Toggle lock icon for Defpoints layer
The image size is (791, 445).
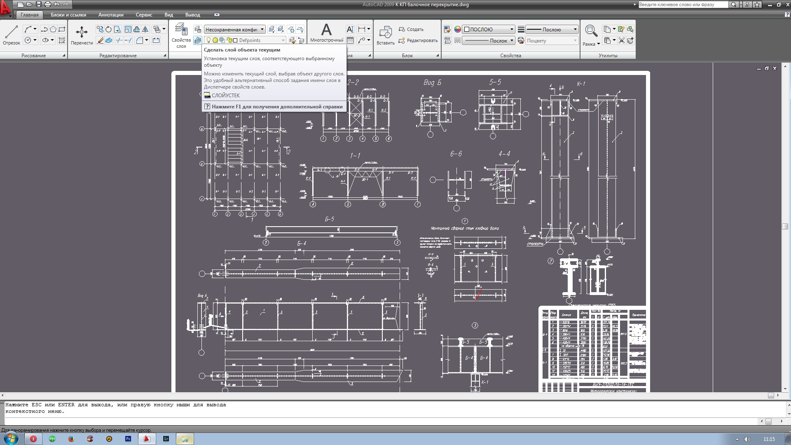click(x=229, y=40)
